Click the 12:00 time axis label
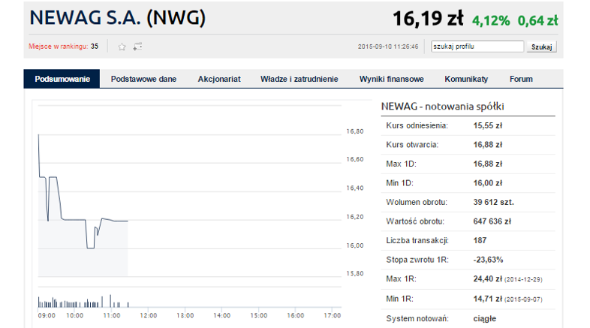Viewport: 590px width, 328px height. click(149, 315)
